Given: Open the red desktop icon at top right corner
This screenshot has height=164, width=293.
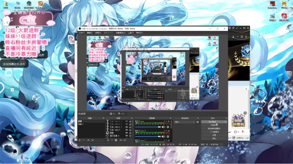Looking at the screenshot, I should pyautogui.click(x=272, y=5).
